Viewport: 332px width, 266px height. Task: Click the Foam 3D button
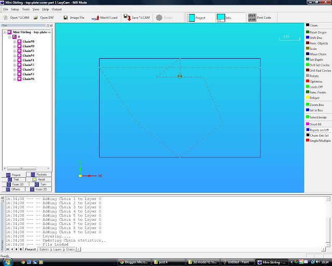15,184
